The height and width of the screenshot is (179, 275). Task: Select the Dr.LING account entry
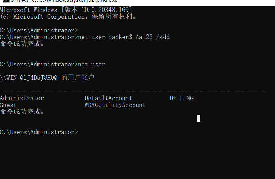coord(182,98)
